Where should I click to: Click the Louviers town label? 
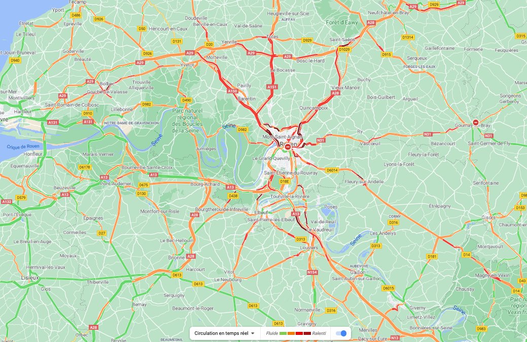click(309, 248)
